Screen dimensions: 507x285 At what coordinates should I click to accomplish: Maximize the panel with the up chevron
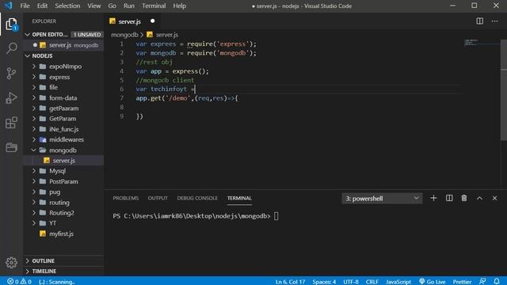(479, 198)
